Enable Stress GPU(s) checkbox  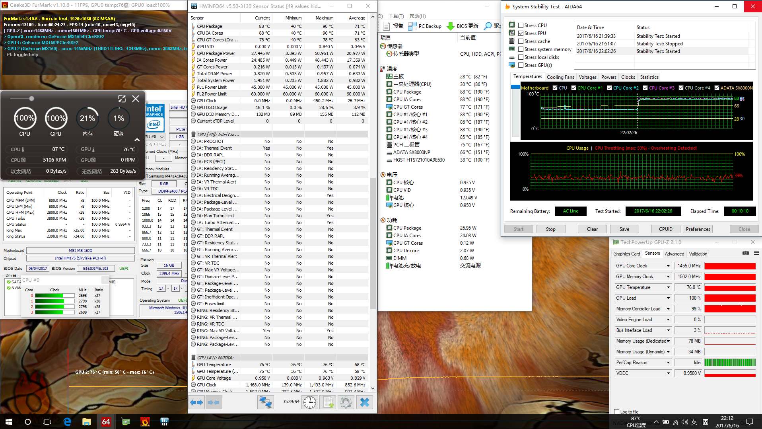(x=521, y=65)
